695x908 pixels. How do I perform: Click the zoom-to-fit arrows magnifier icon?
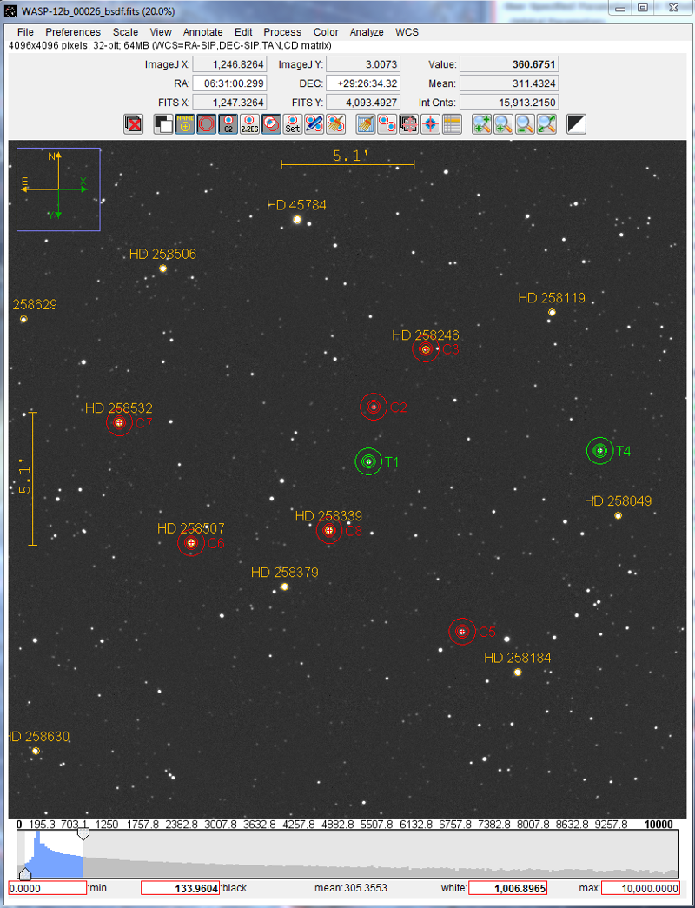546,124
